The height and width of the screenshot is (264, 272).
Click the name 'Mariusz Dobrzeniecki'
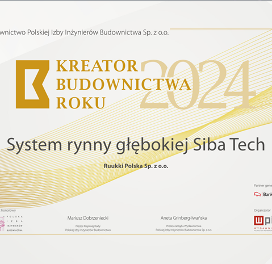(88, 218)
